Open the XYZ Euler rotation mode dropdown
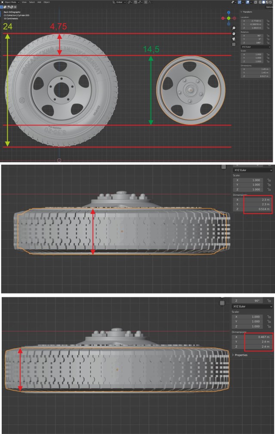This screenshot has width=275, height=434. pyautogui.click(x=257, y=46)
